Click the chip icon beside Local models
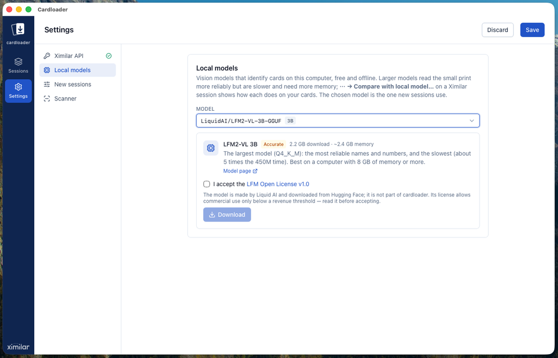Viewport: 558px width, 358px height. [47, 70]
